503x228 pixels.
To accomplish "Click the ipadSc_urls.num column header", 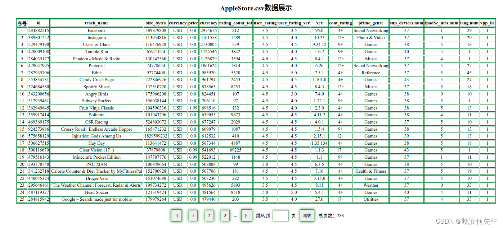I will tap(441, 23).
